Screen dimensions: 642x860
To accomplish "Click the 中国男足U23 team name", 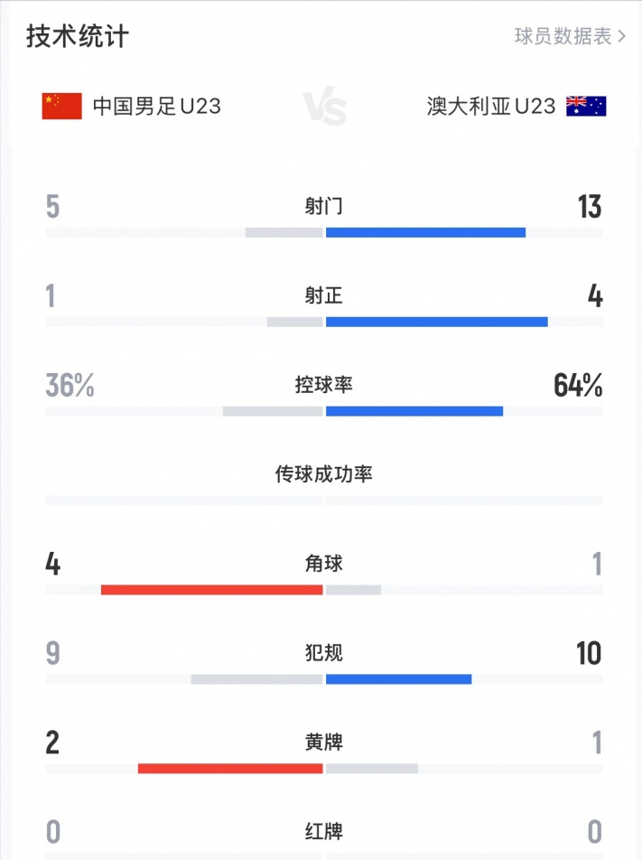I will point(157,107).
